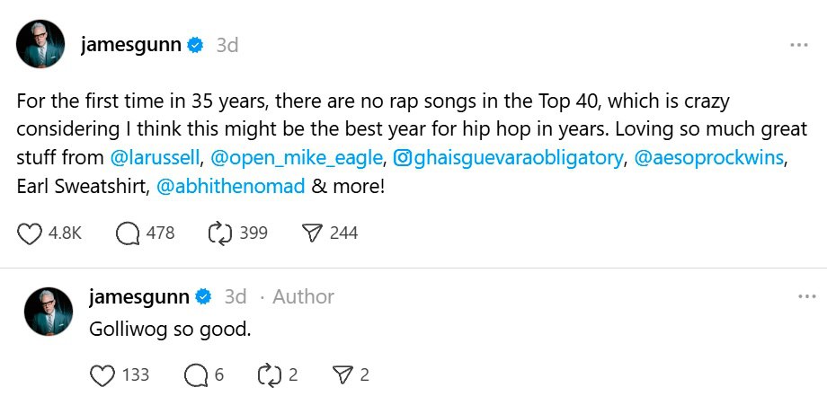Repost the main hip hop post
827x405 pixels.
point(220,233)
